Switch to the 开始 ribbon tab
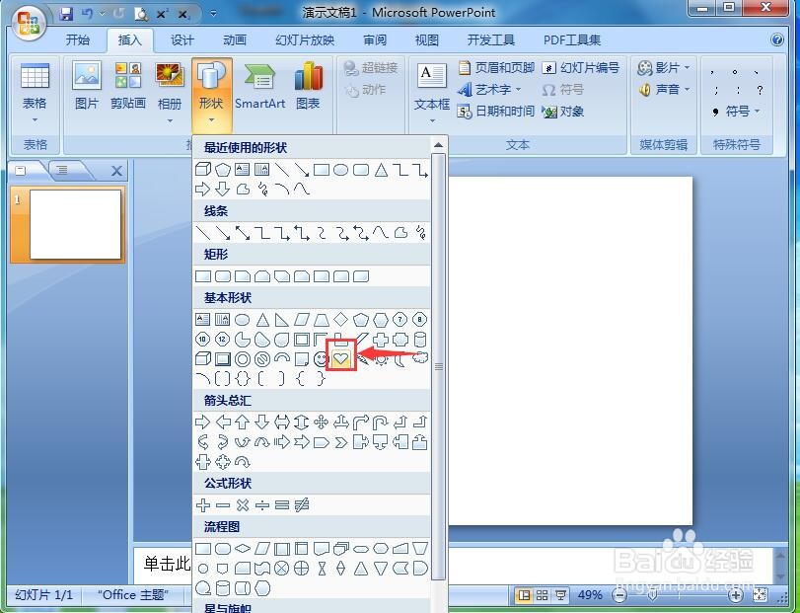This screenshot has width=800, height=613. (x=78, y=39)
